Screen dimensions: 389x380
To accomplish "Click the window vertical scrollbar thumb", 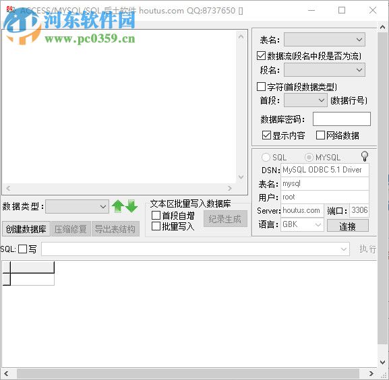I will pos(382,189).
